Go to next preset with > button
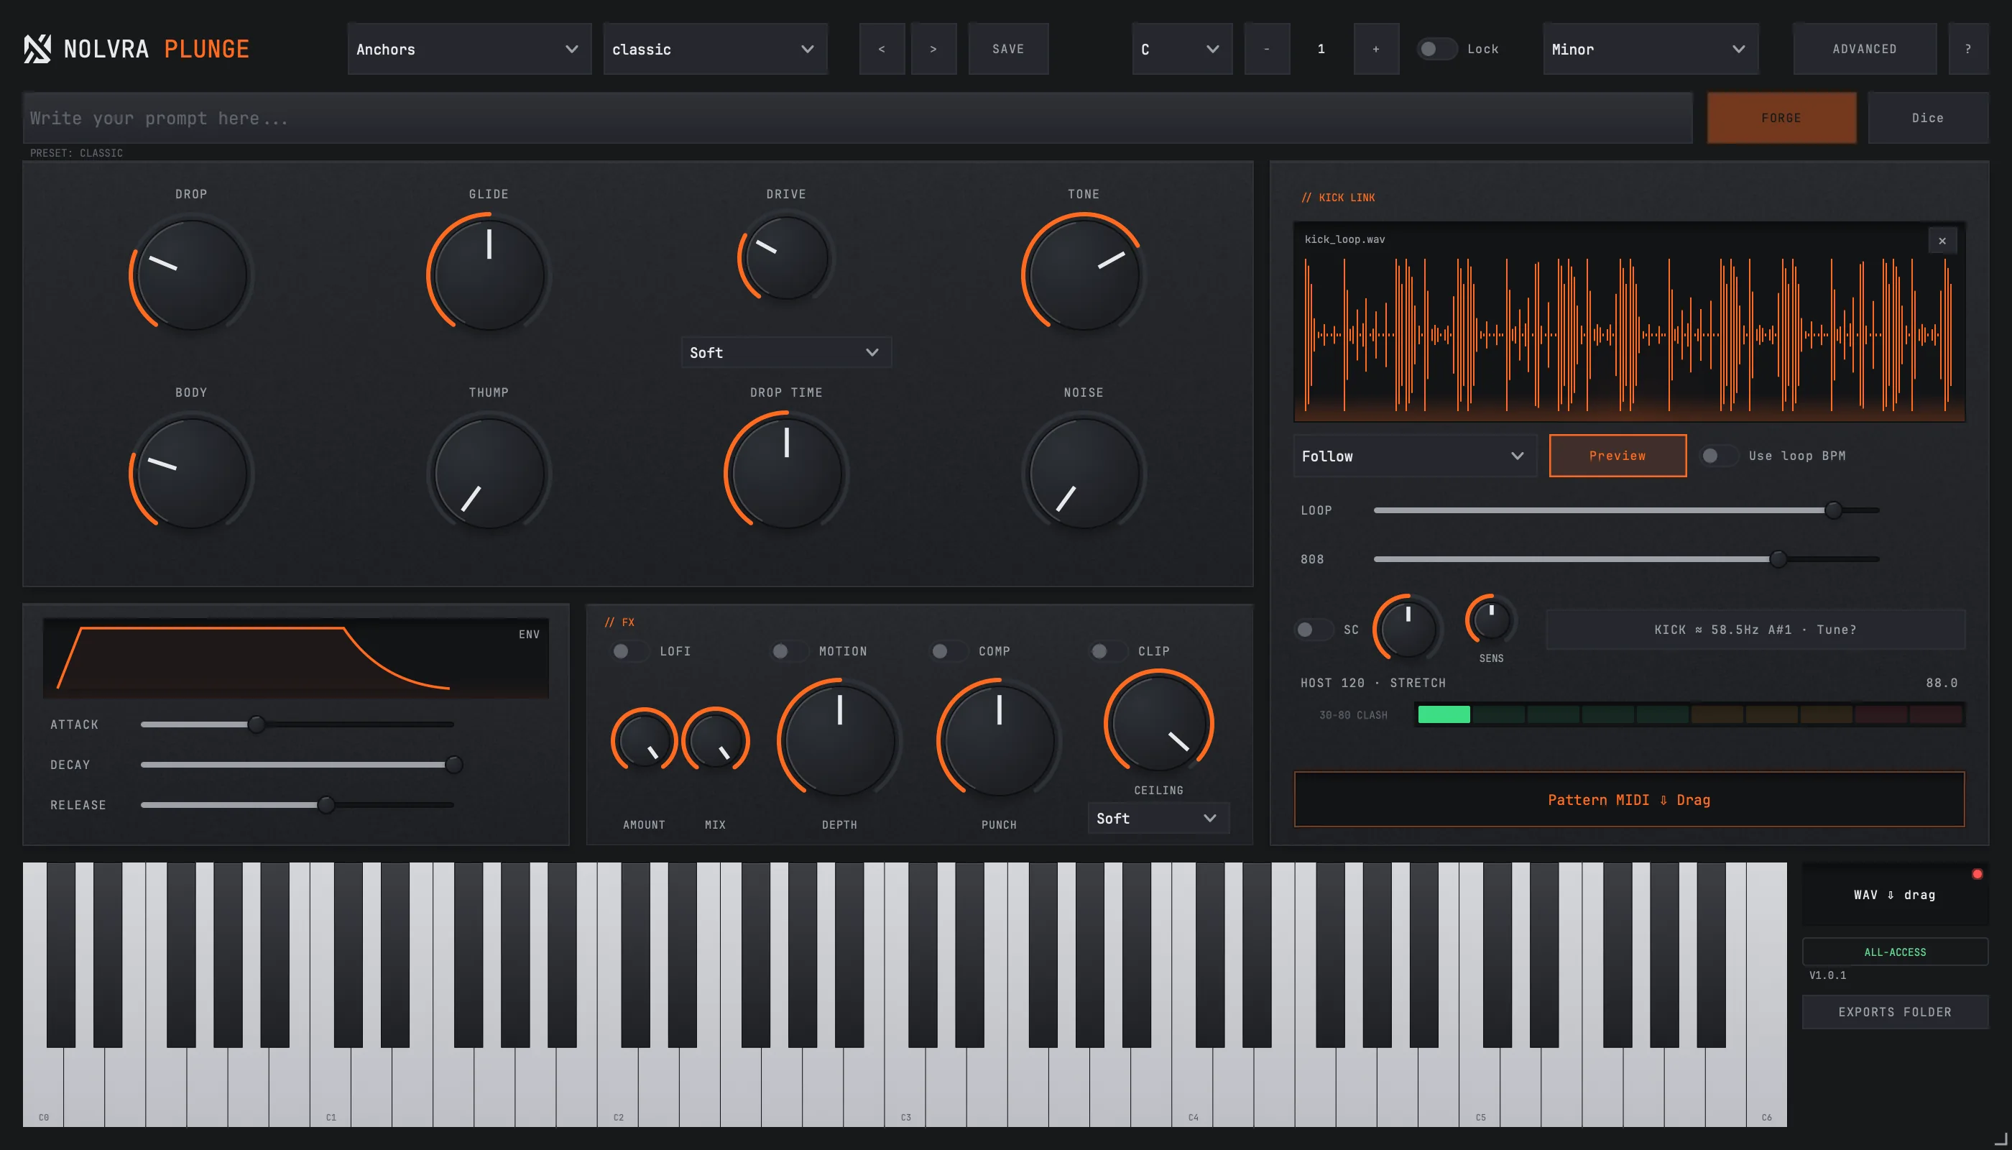Screen dimensions: 2012x1150 click(933, 49)
